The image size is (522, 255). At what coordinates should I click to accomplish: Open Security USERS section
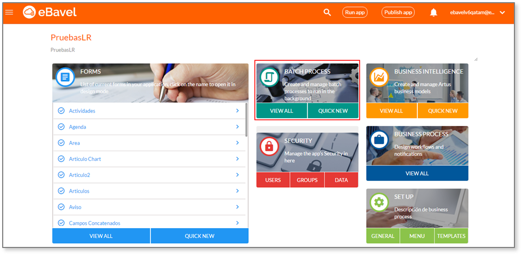coord(273,180)
